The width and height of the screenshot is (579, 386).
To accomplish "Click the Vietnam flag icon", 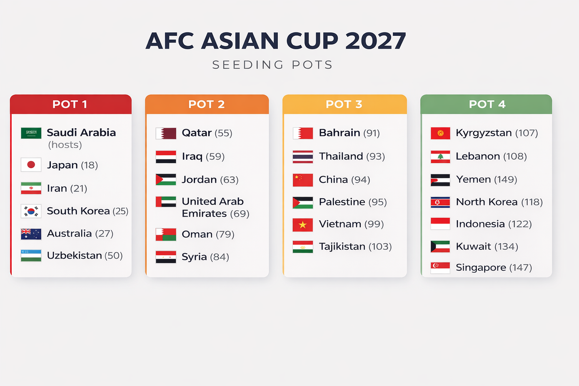I will [x=303, y=225].
